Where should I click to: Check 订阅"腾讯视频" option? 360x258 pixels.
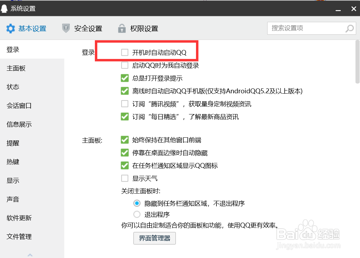tap(125, 104)
